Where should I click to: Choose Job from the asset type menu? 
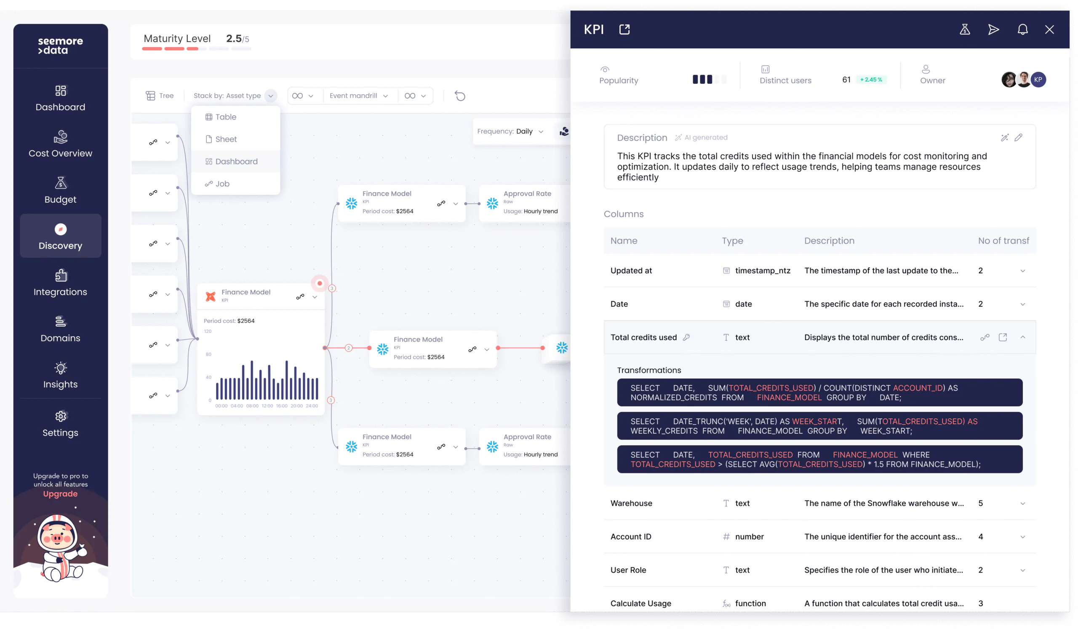pos(222,184)
